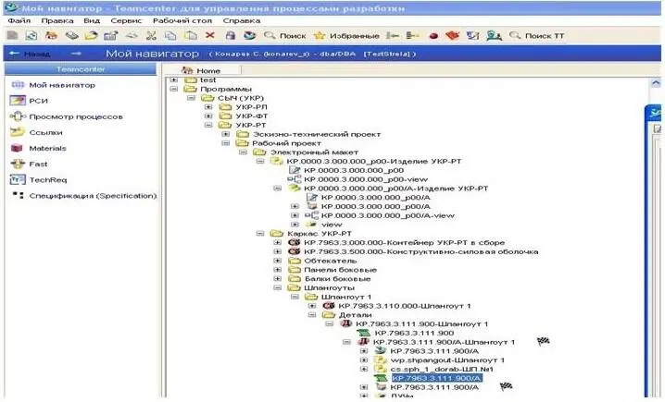Click the Paste icon in toolbar
Viewport: 665px width, 402px height.
pos(192,35)
